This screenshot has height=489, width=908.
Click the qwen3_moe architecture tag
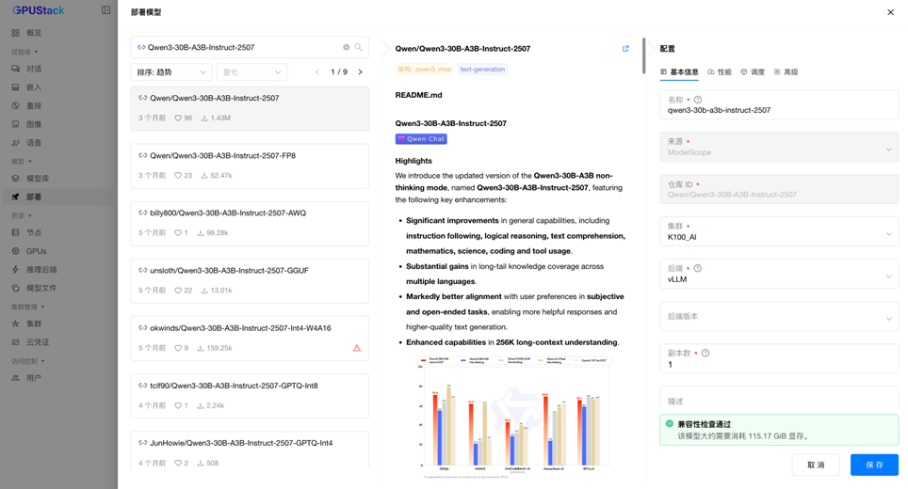pyautogui.click(x=425, y=70)
